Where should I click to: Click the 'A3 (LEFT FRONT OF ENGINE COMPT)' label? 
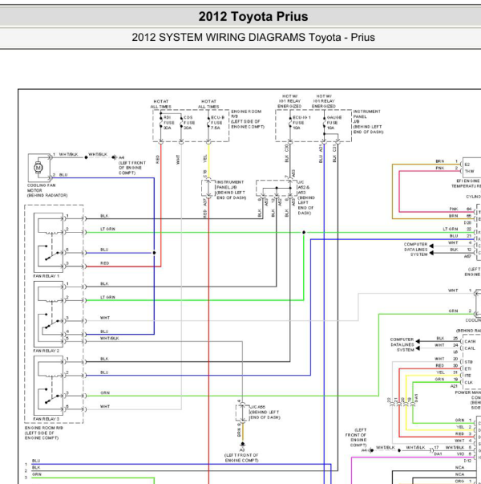point(241,455)
